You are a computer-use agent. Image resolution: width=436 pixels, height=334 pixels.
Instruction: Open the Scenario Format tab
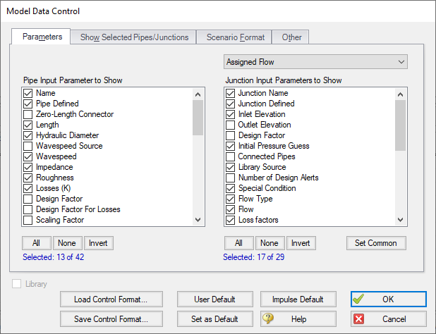pyautogui.click(x=234, y=37)
